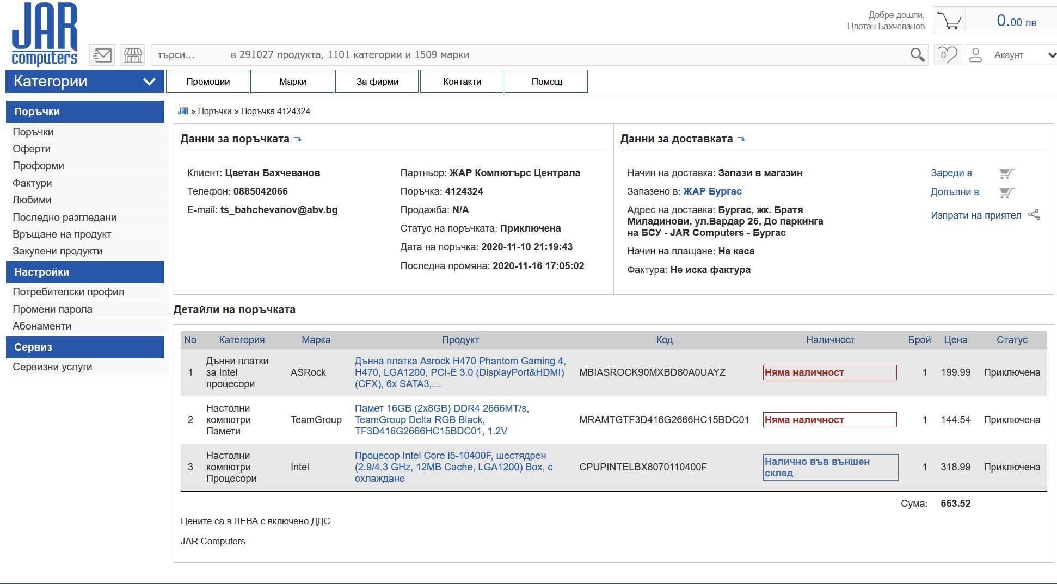Click Няма наличност badge for TeamGroup row
Viewport: 1057px width, 584px height.
coord(829,420)
